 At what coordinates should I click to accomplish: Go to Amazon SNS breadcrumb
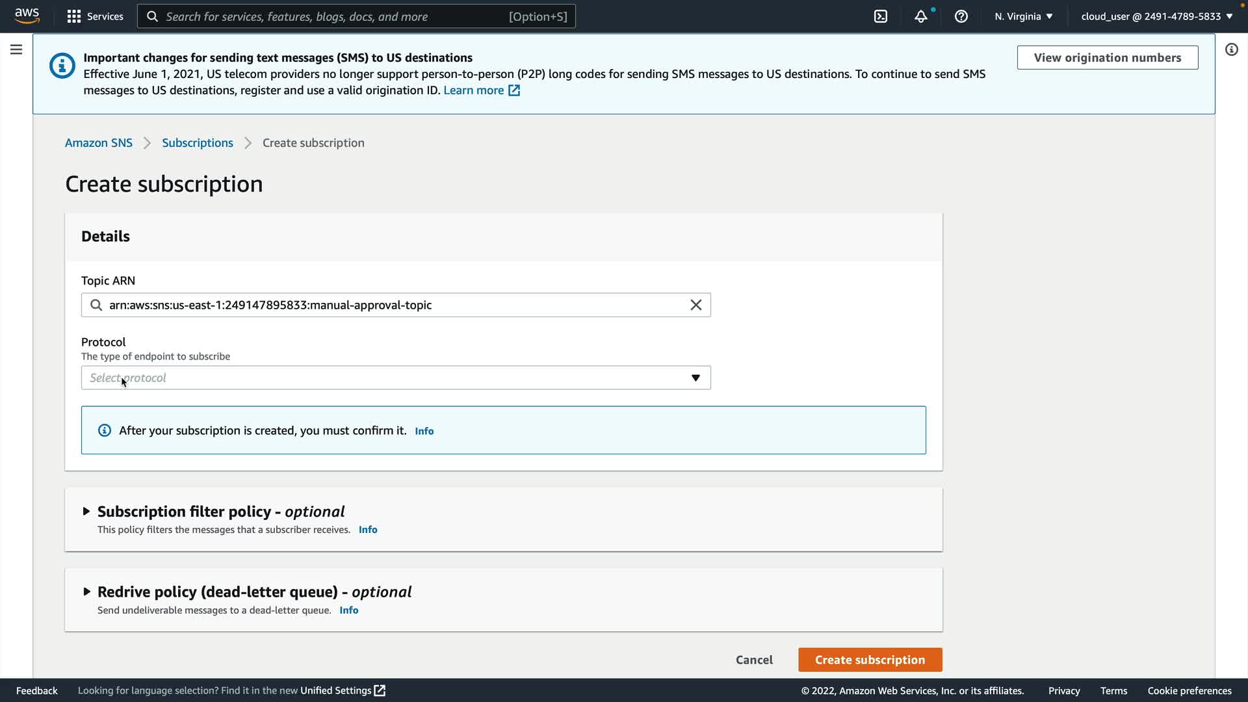(x=99, y=143)
